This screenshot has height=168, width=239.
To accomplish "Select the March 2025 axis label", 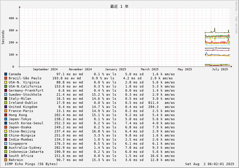I will 150,69.
